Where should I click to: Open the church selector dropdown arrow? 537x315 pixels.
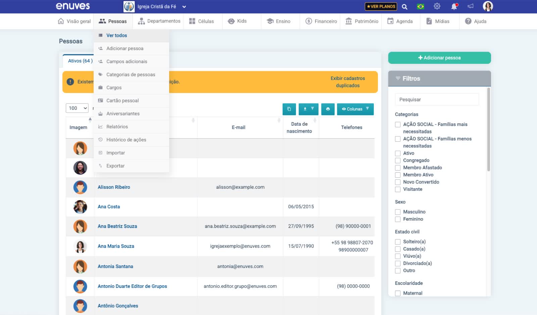pos(184,7)
